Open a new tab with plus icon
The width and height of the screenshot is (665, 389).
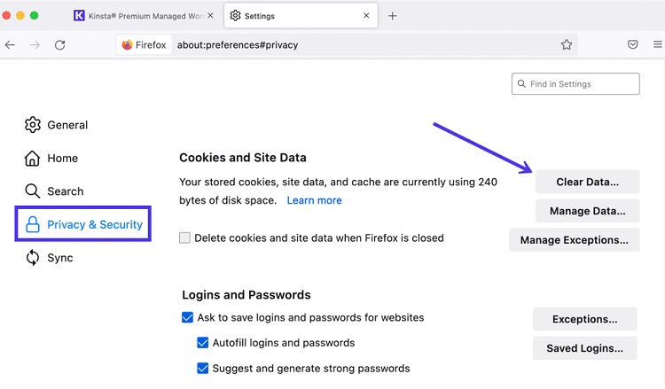pos(392,16)
